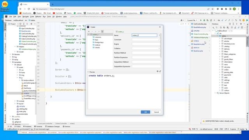The height and width of the screenshot is (140, 249).
Task: Select the goods table
Action: click(226, 57)
